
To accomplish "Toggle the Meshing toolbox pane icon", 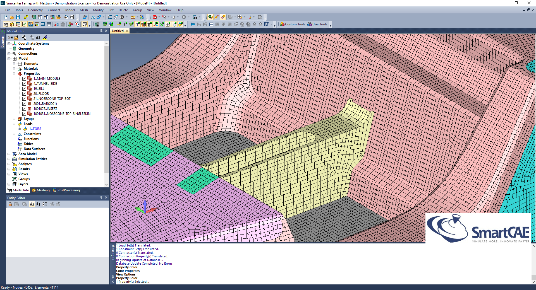I will 12,24.
